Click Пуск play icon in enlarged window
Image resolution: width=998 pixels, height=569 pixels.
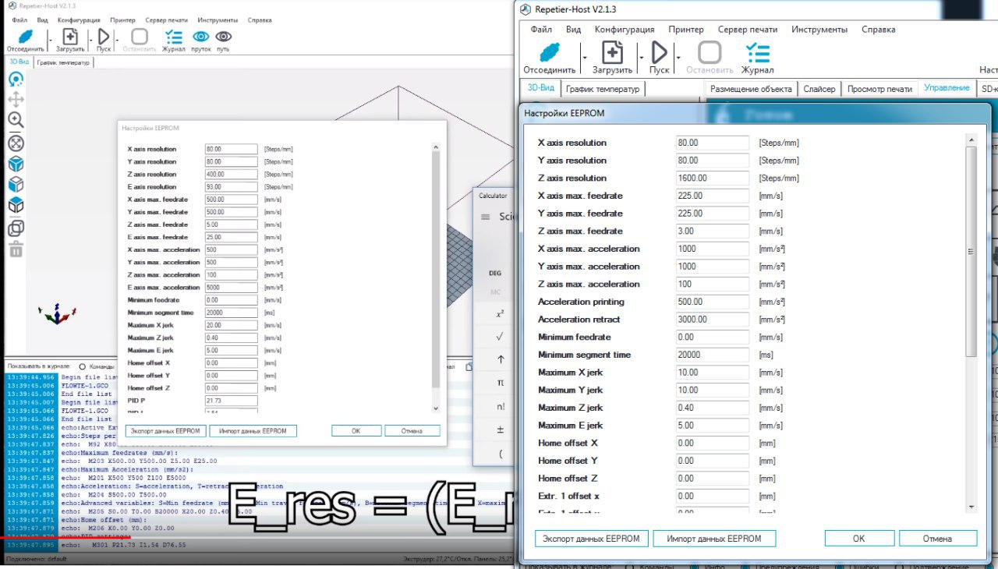click(660, 53)
